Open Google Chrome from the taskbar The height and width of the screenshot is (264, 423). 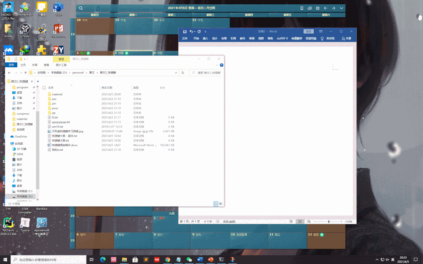point(168,259)
